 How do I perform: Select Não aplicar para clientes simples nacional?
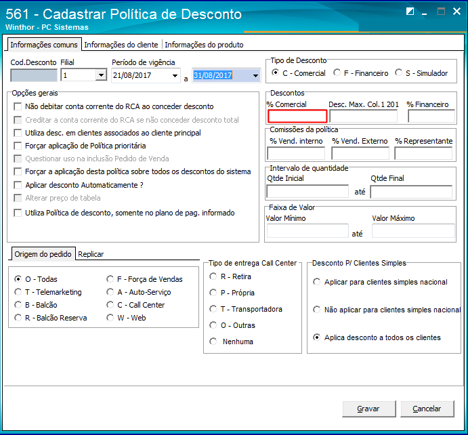pos(317,309)
